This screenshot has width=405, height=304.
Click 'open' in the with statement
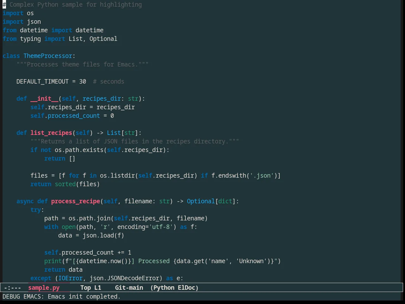(x=69, y=227)
